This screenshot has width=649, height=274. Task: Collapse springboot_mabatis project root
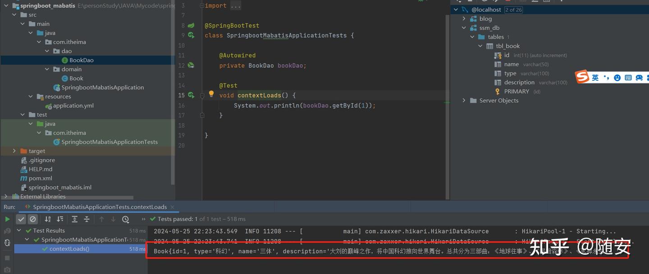coord(5,6)
